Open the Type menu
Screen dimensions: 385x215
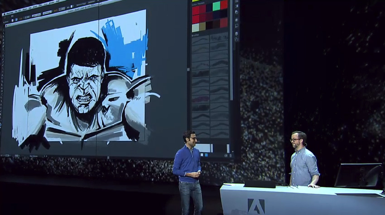click(x=30, y=8)
